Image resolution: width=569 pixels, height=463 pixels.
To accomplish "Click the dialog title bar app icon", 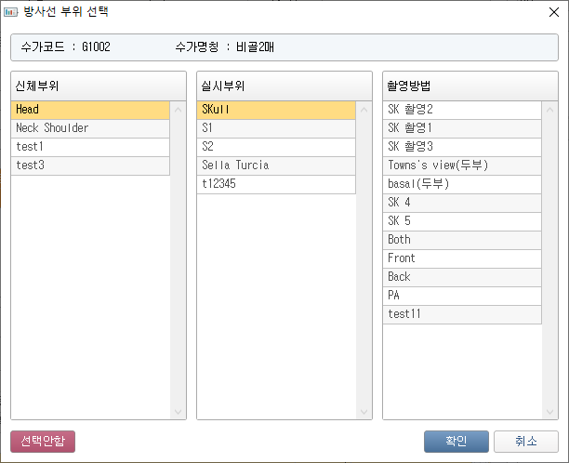I will tap(11, 13).
